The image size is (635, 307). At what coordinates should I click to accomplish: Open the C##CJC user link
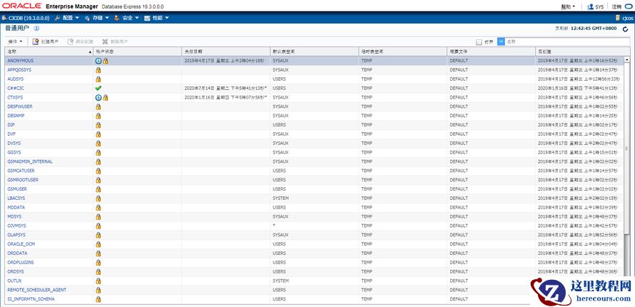(16, 88)
